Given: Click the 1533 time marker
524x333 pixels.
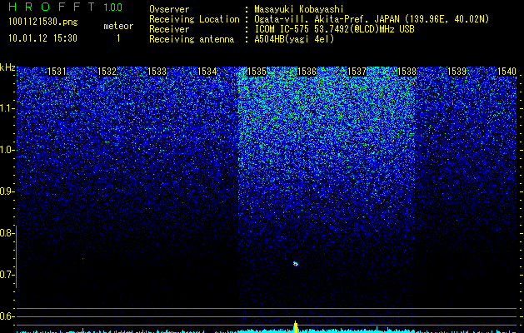Looking at the screenshot, I should point(157,72).
